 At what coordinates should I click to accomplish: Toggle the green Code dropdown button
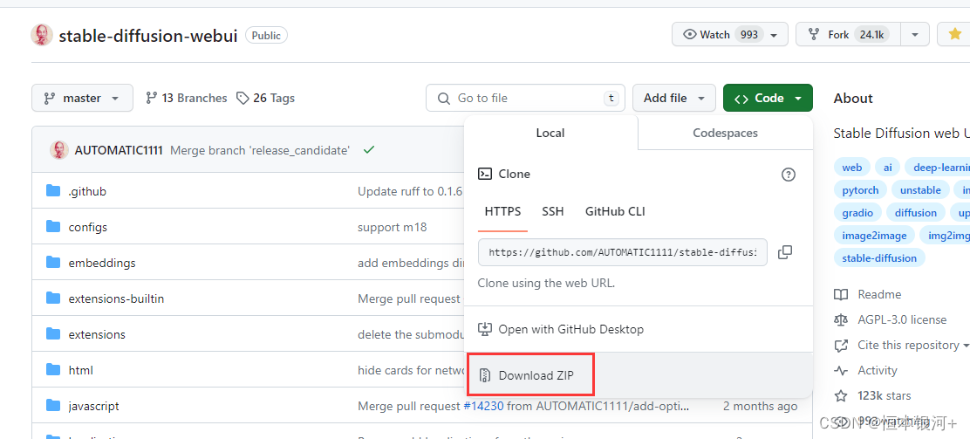[x=768, y=98]
